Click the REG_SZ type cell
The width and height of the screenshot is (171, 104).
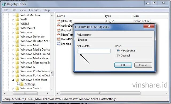click(109, 21)
